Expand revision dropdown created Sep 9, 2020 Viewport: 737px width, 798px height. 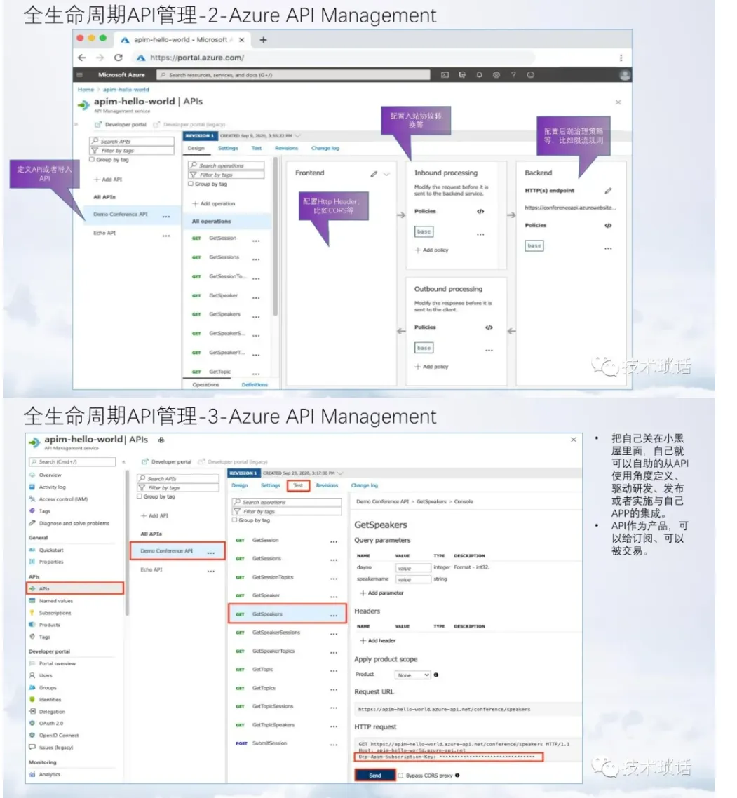(298, 136)
